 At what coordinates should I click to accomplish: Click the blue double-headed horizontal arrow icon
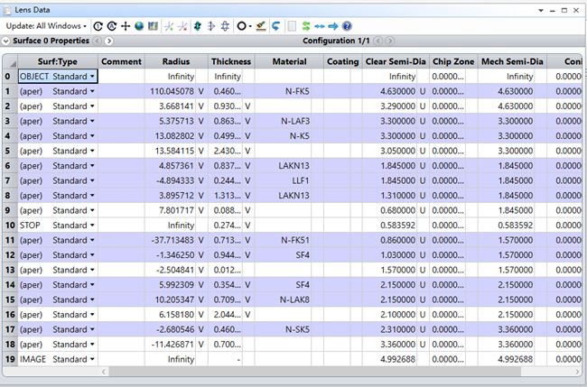(320, 26)
